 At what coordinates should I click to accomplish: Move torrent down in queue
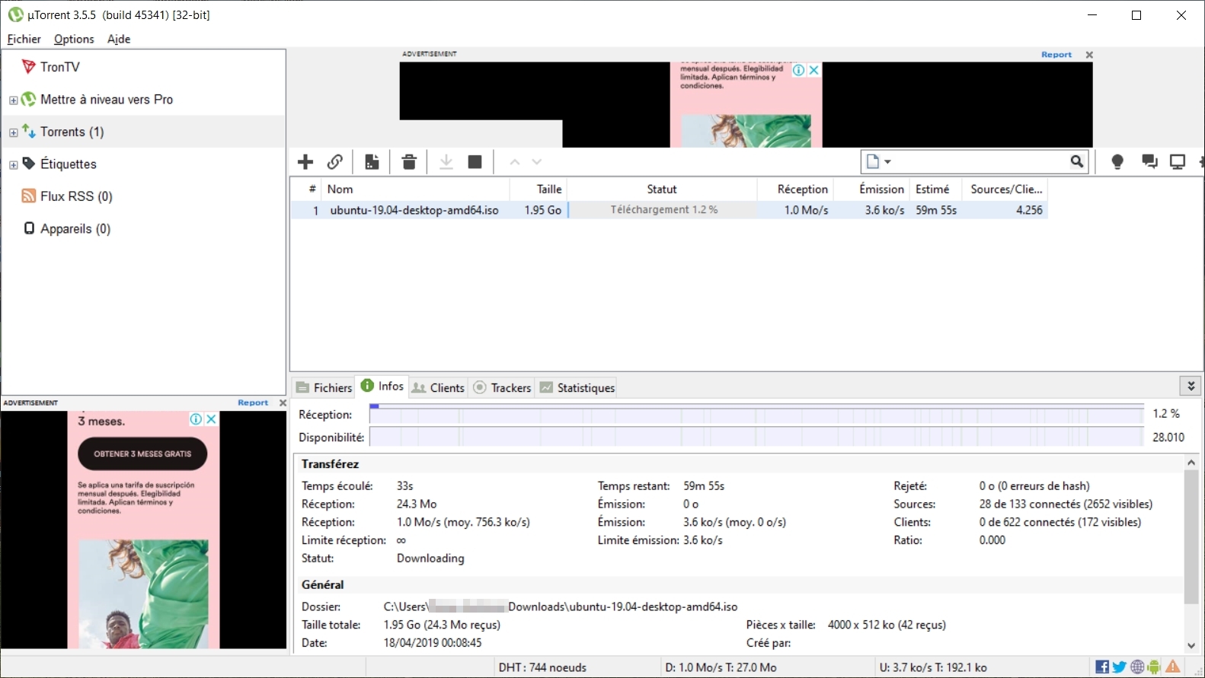[537, 162]
